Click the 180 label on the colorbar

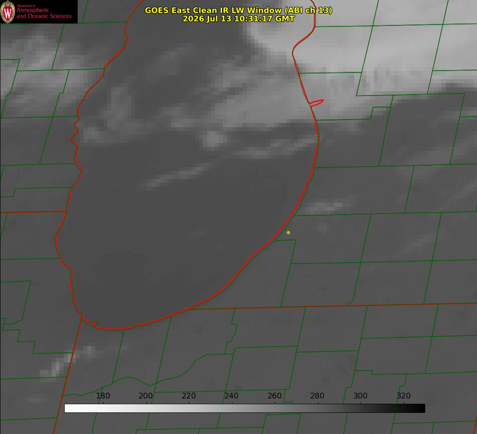[x=103, y=396]
